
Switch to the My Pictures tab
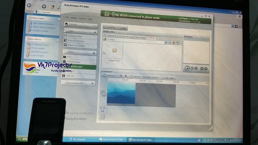(x=141, y=37)
